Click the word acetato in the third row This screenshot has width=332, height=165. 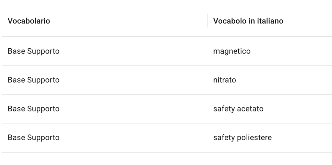250,109
